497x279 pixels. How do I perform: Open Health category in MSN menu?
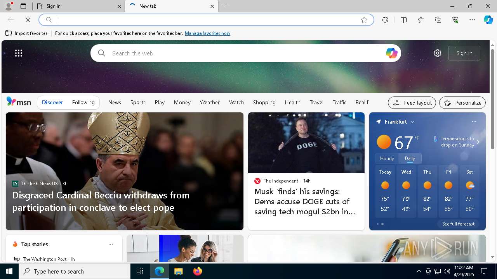[x=293, y=102]
